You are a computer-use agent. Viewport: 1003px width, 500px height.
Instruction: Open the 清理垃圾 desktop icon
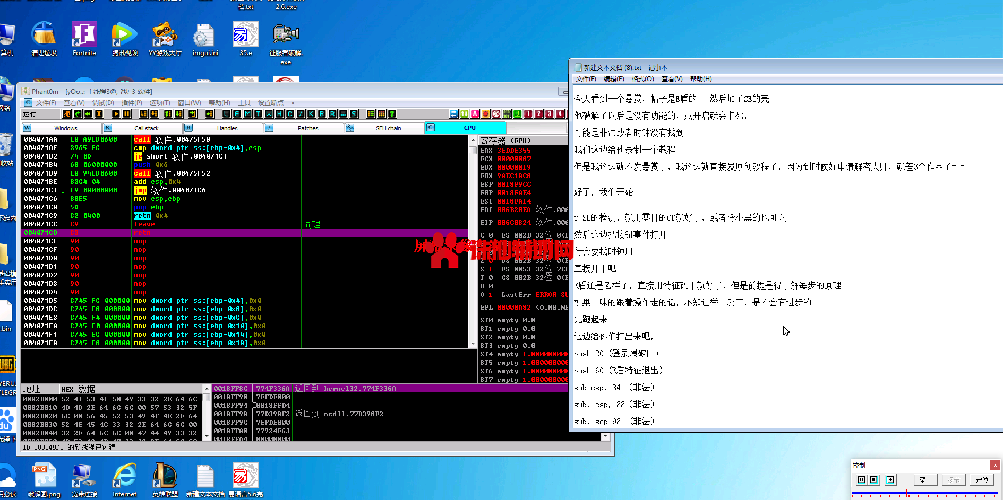pyautogui.click(x=44, y=39)
